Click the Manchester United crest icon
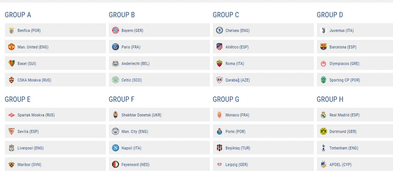This screenshot has width=393, height=172. [11, 47]
